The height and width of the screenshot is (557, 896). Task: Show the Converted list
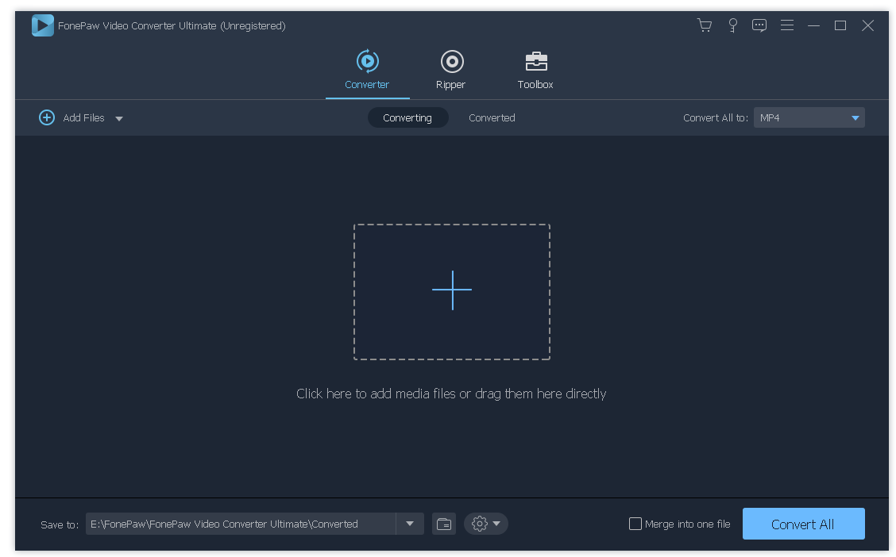(x=492, y=117)
